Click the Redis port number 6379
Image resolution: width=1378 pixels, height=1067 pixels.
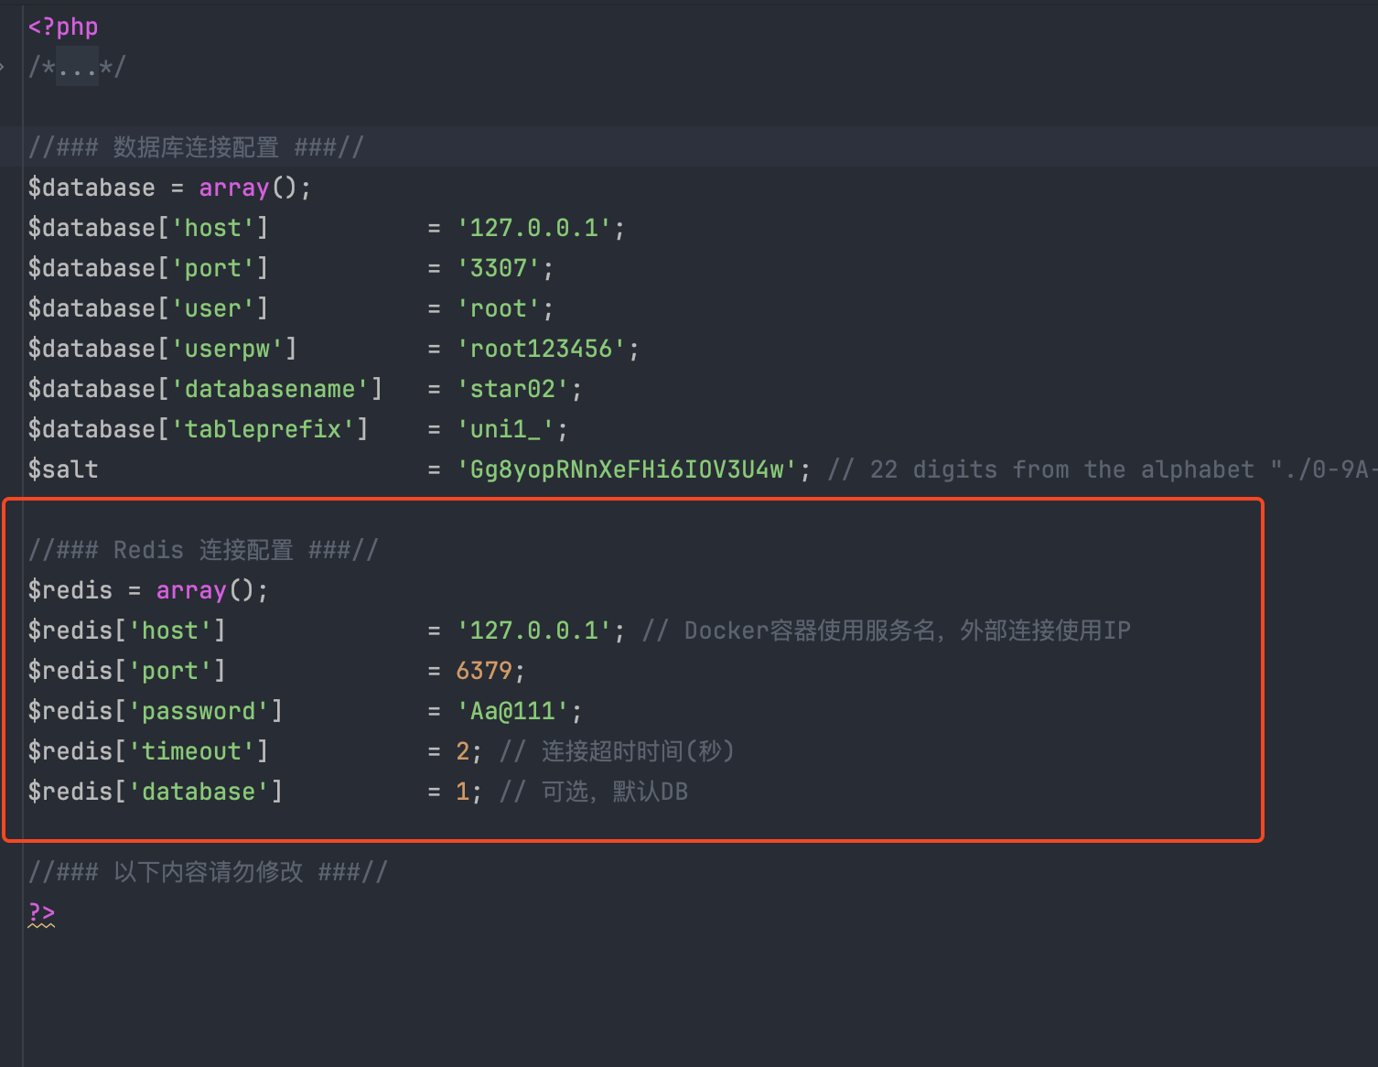(x=484, y=671)
